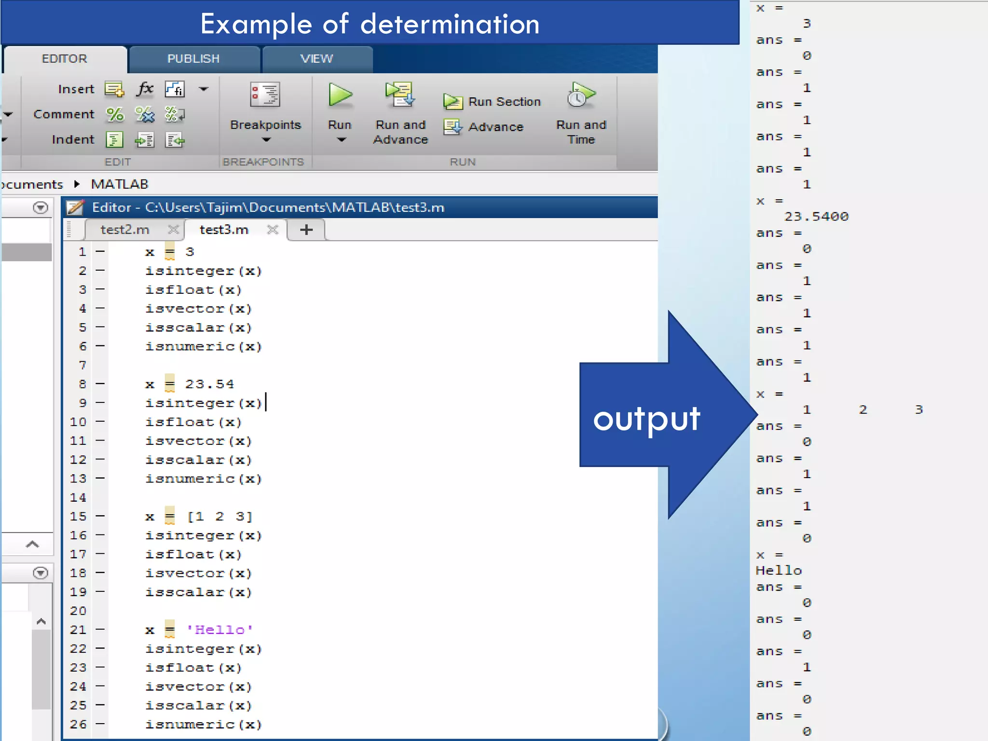Switch to the PUBLISH ribbon tab
Screen dimensions: 988x741
pos(193,59)
